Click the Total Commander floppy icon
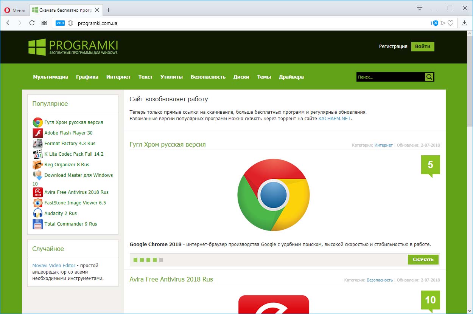Viewport: 473px width, 314px height. tap(38, 224)
